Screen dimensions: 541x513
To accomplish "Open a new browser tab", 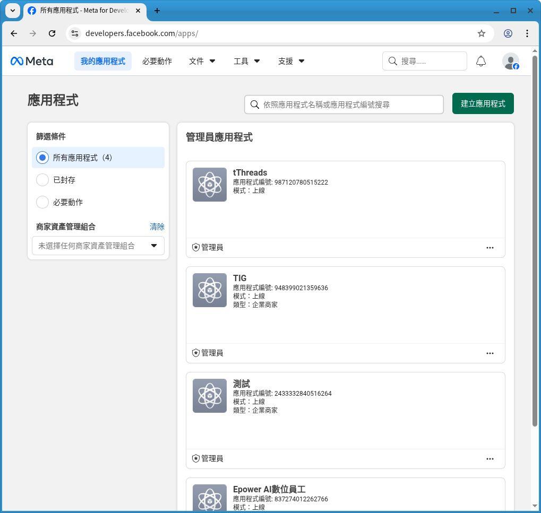I will coord(157,11).
